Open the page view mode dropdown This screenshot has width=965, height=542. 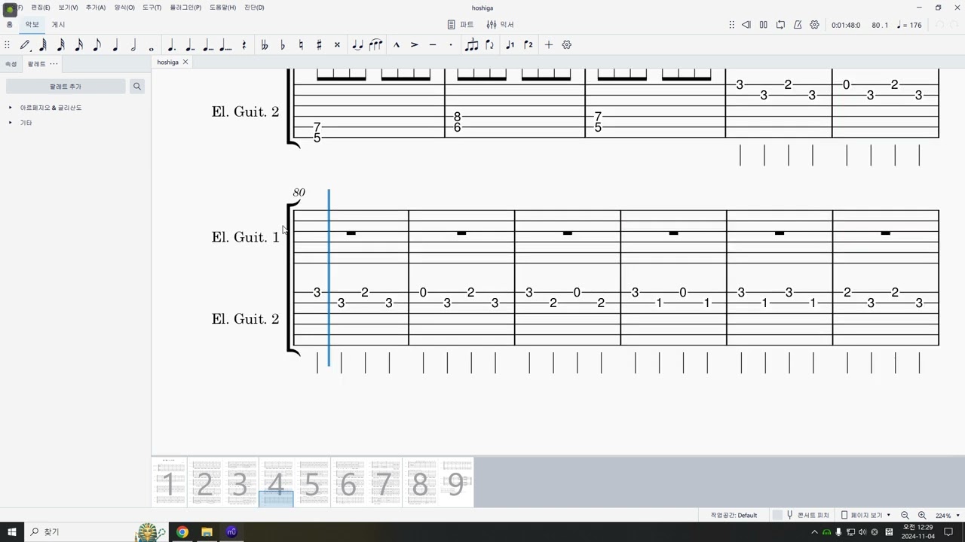pyautogui.click(x=866, y=515)
